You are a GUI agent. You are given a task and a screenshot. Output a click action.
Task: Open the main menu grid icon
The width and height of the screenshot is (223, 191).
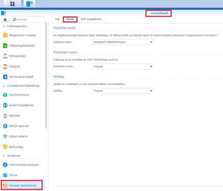coord(12,4)
